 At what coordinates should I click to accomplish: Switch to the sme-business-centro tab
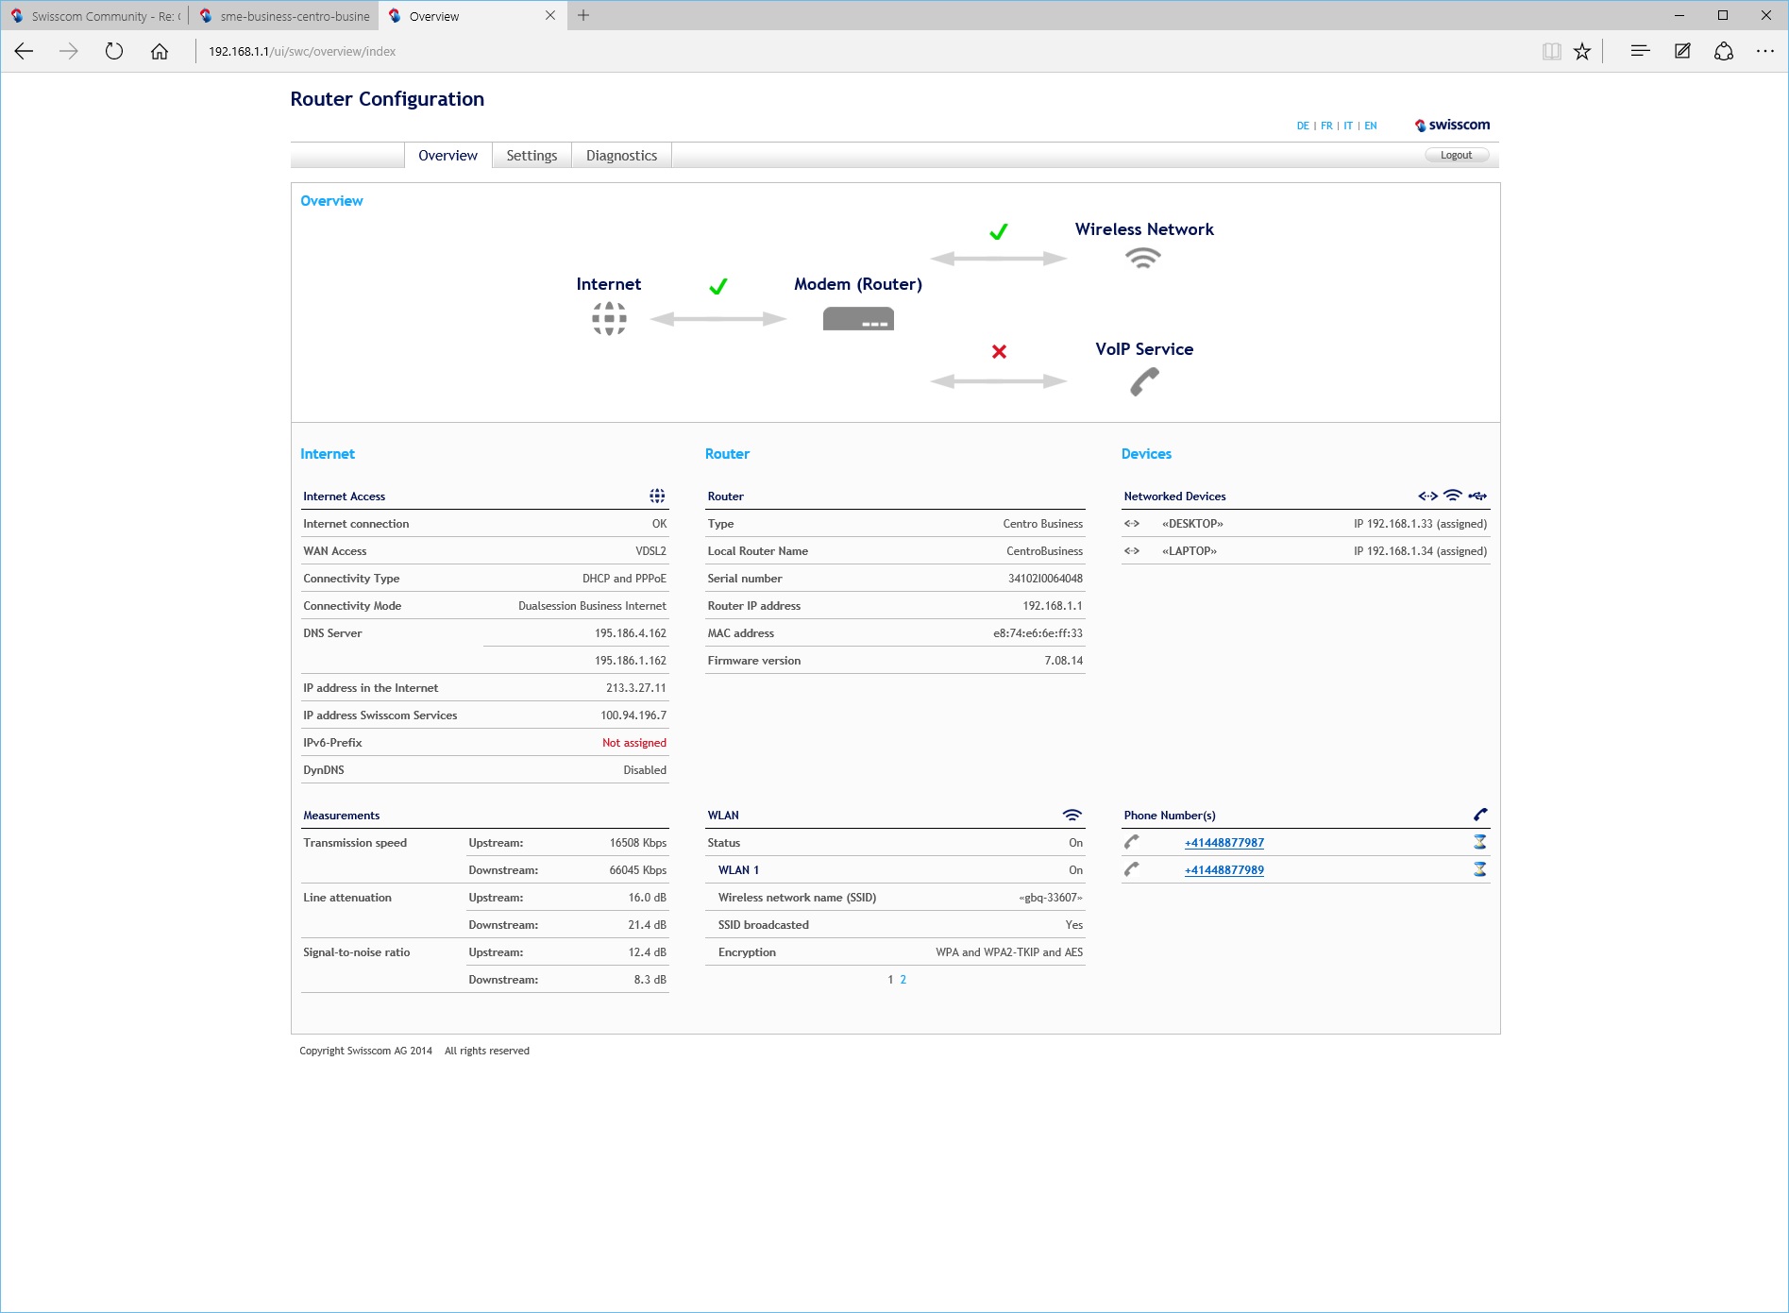pos(284,16)
